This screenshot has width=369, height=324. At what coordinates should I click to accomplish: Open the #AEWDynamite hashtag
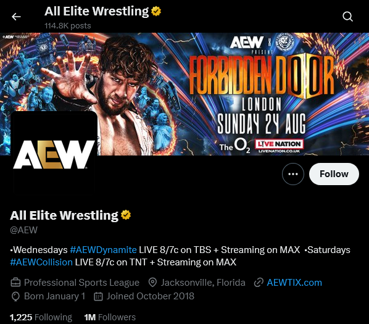tap(103, 250)
